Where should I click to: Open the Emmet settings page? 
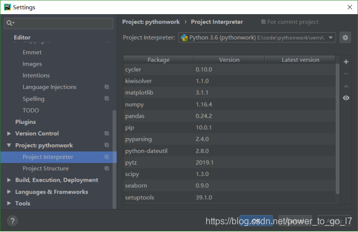(32, 53)
